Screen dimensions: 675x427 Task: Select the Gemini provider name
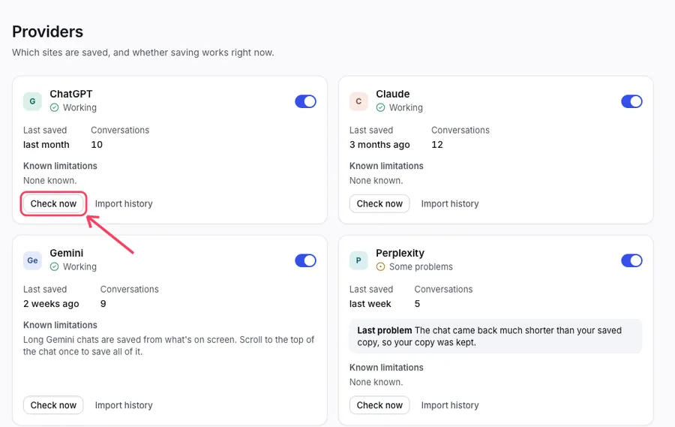(x=67, y=253)
